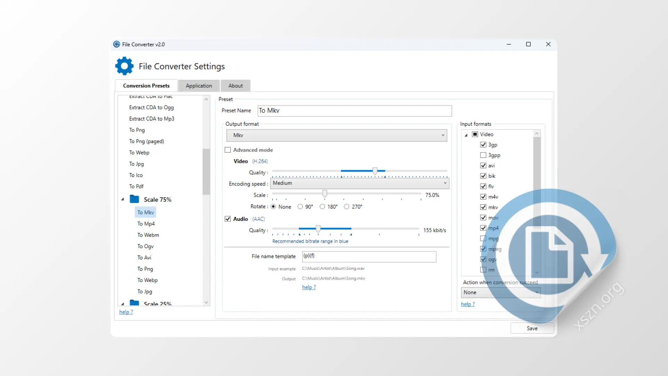Collapse the Video formats tree
668x376 pixels.
click(x=466, y=134)
